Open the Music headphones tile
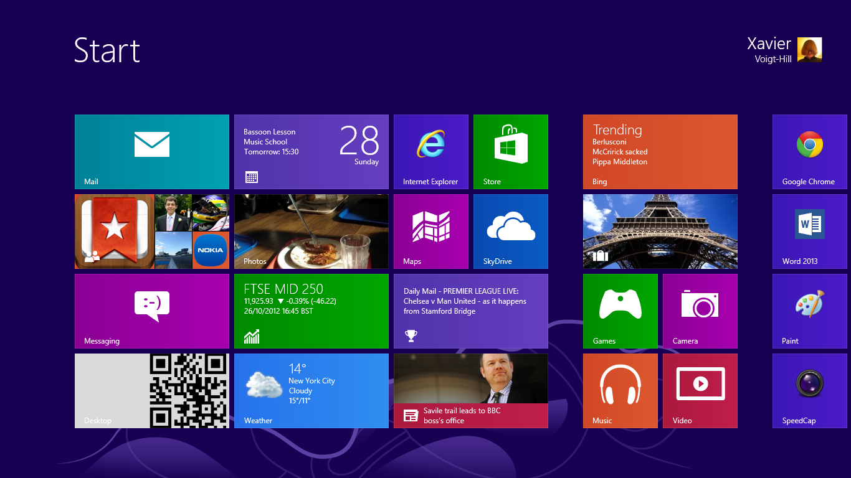 click(x=620, y=390)
